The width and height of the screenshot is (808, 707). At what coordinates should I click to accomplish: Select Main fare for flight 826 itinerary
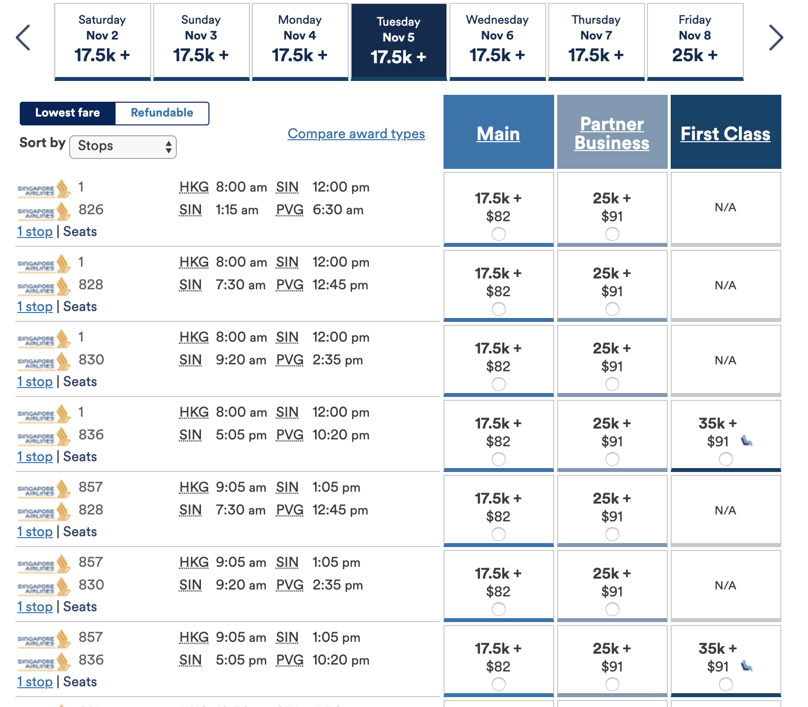[x=498, y=234]
